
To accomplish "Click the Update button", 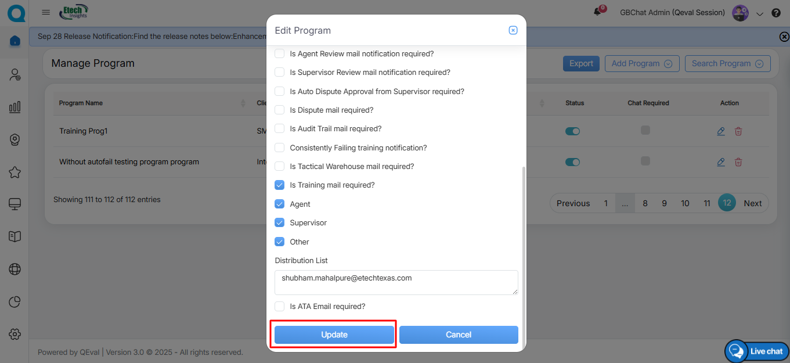I will coord(334,335).
